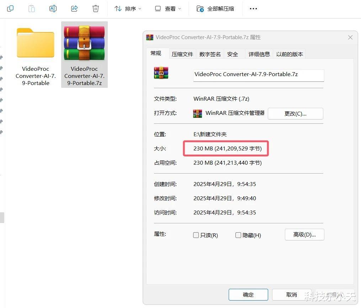Switch to the 常规 tab
Image resolution: width=361 pixels, height=308 pixels.
pos(156,53)
